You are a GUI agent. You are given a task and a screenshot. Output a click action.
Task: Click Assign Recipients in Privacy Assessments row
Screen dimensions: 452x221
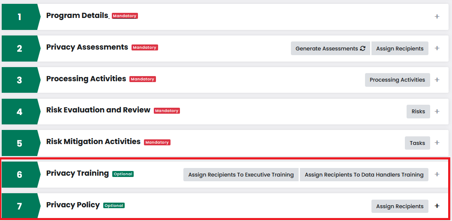click(400, 48)
